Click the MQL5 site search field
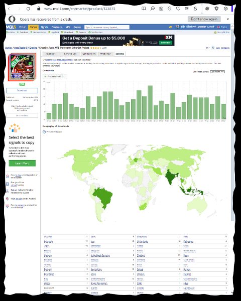Viewport: 241px width, 301px height. tap(111, 28)
